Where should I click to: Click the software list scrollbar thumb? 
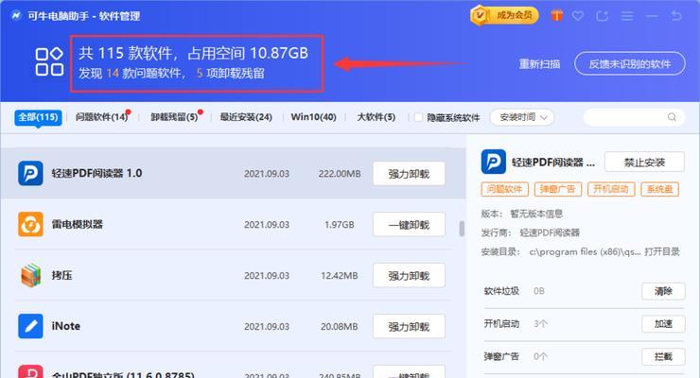coord(462,229)
